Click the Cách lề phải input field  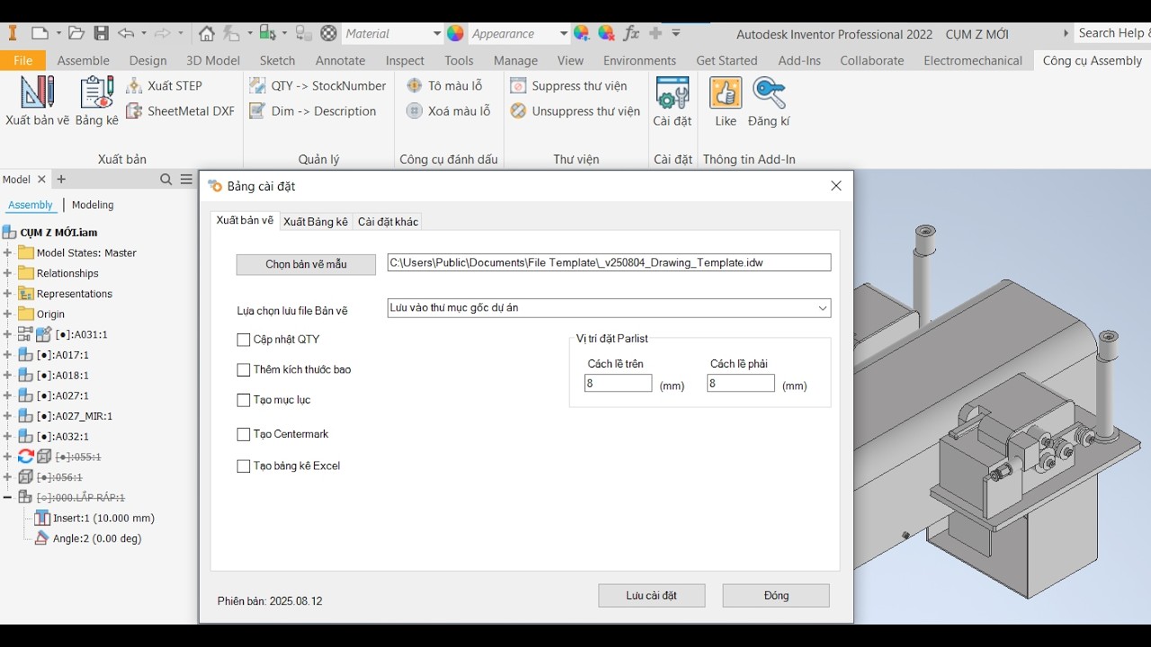tap(740, 384)
